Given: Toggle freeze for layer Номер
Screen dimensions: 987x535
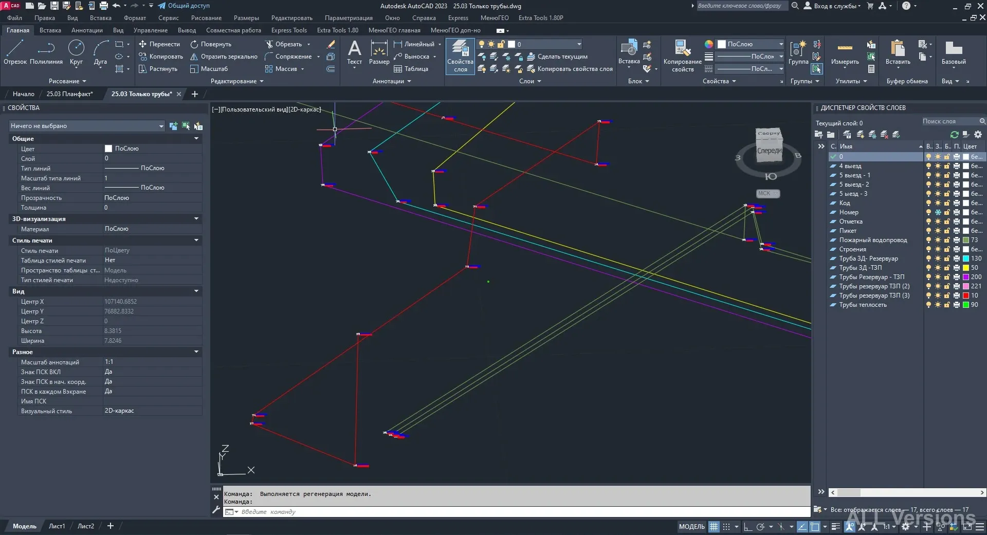Looking at the screenshot, I should 938,212.
